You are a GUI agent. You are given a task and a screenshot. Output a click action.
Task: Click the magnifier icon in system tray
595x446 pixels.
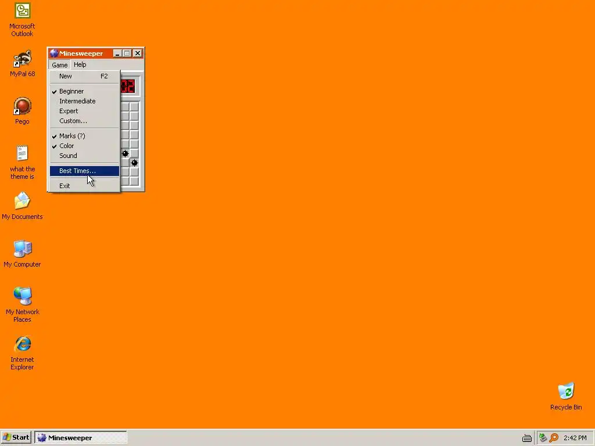point(554,438)
